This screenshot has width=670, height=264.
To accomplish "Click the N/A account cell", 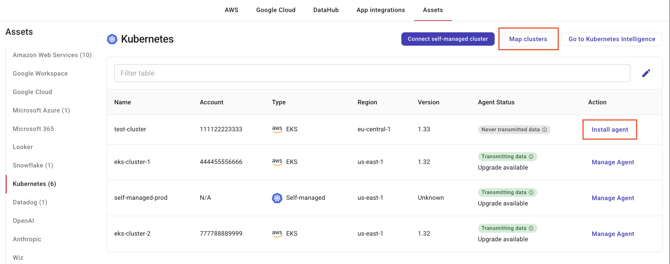I will pos(205,198).
